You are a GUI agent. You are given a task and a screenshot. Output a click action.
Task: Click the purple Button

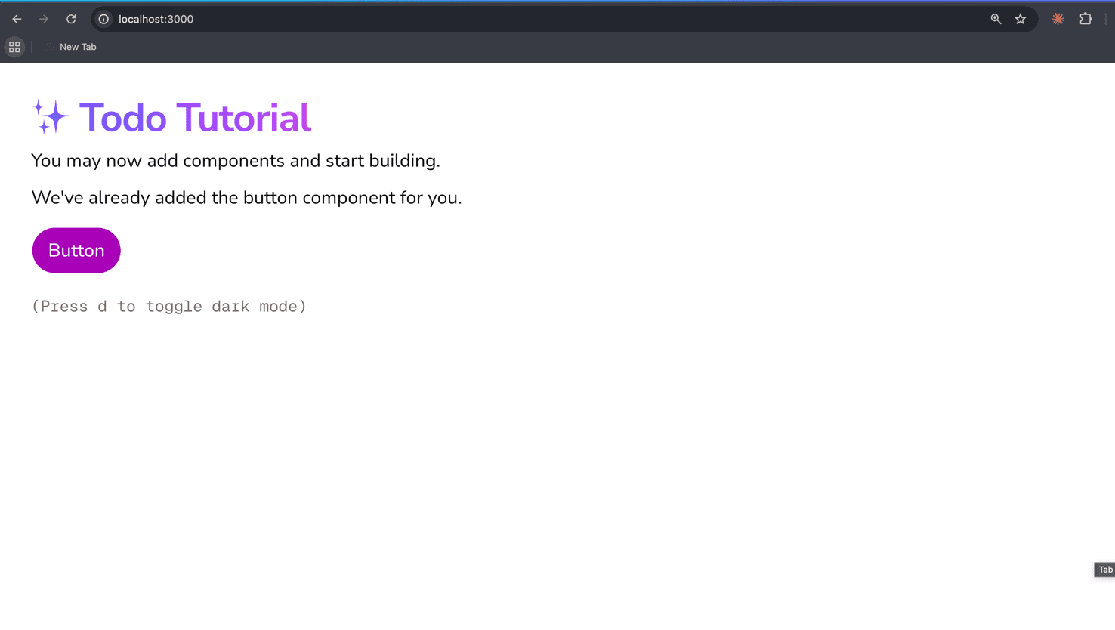[x=76, y=250]
